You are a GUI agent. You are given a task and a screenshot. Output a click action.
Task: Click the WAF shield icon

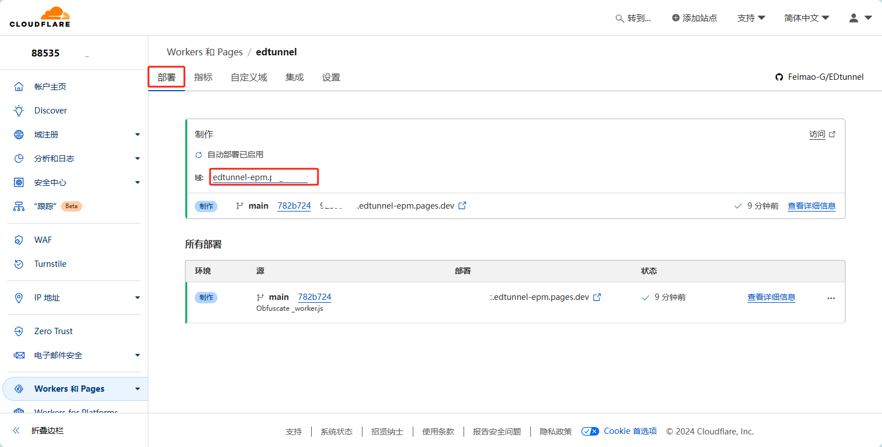click(19, 240)
